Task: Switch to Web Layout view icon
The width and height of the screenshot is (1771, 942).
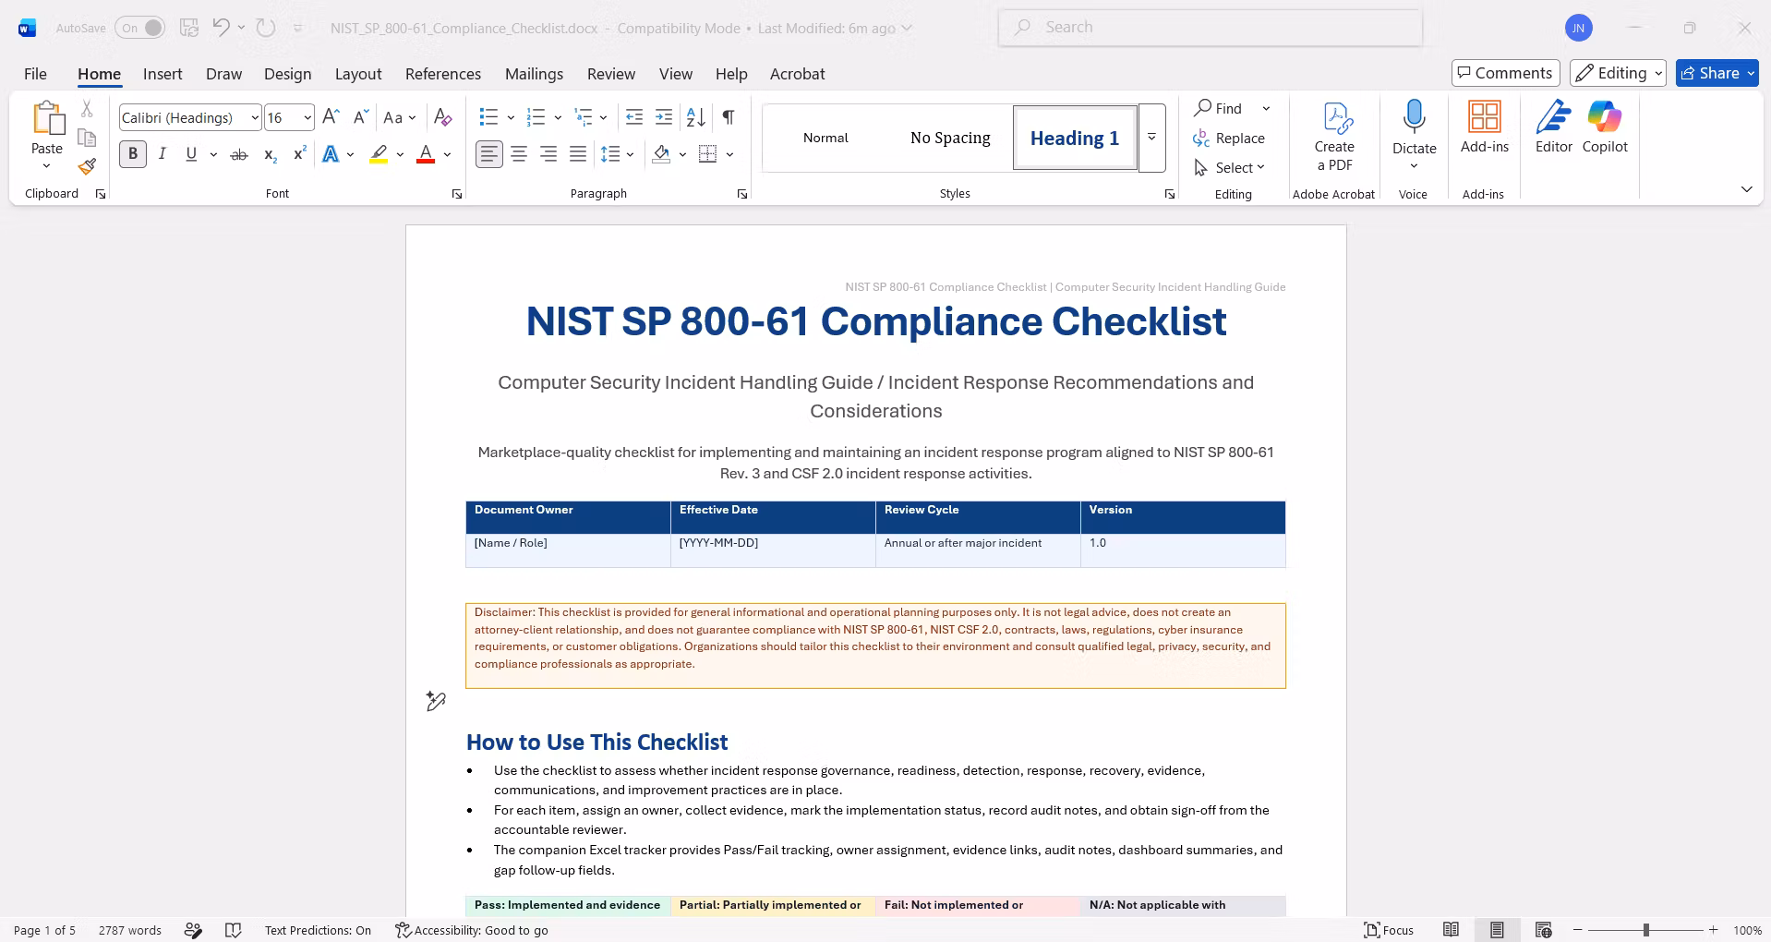Action: pos(1543,930)
